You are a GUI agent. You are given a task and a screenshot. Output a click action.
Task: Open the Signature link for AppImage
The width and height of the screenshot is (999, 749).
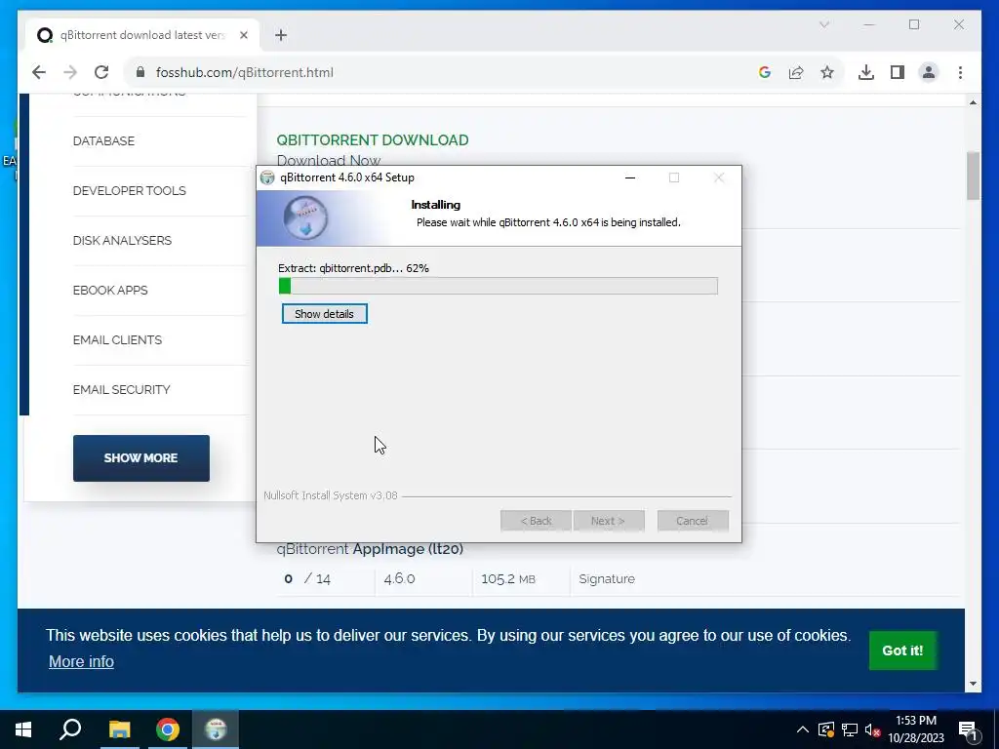(x=607, y=579)
